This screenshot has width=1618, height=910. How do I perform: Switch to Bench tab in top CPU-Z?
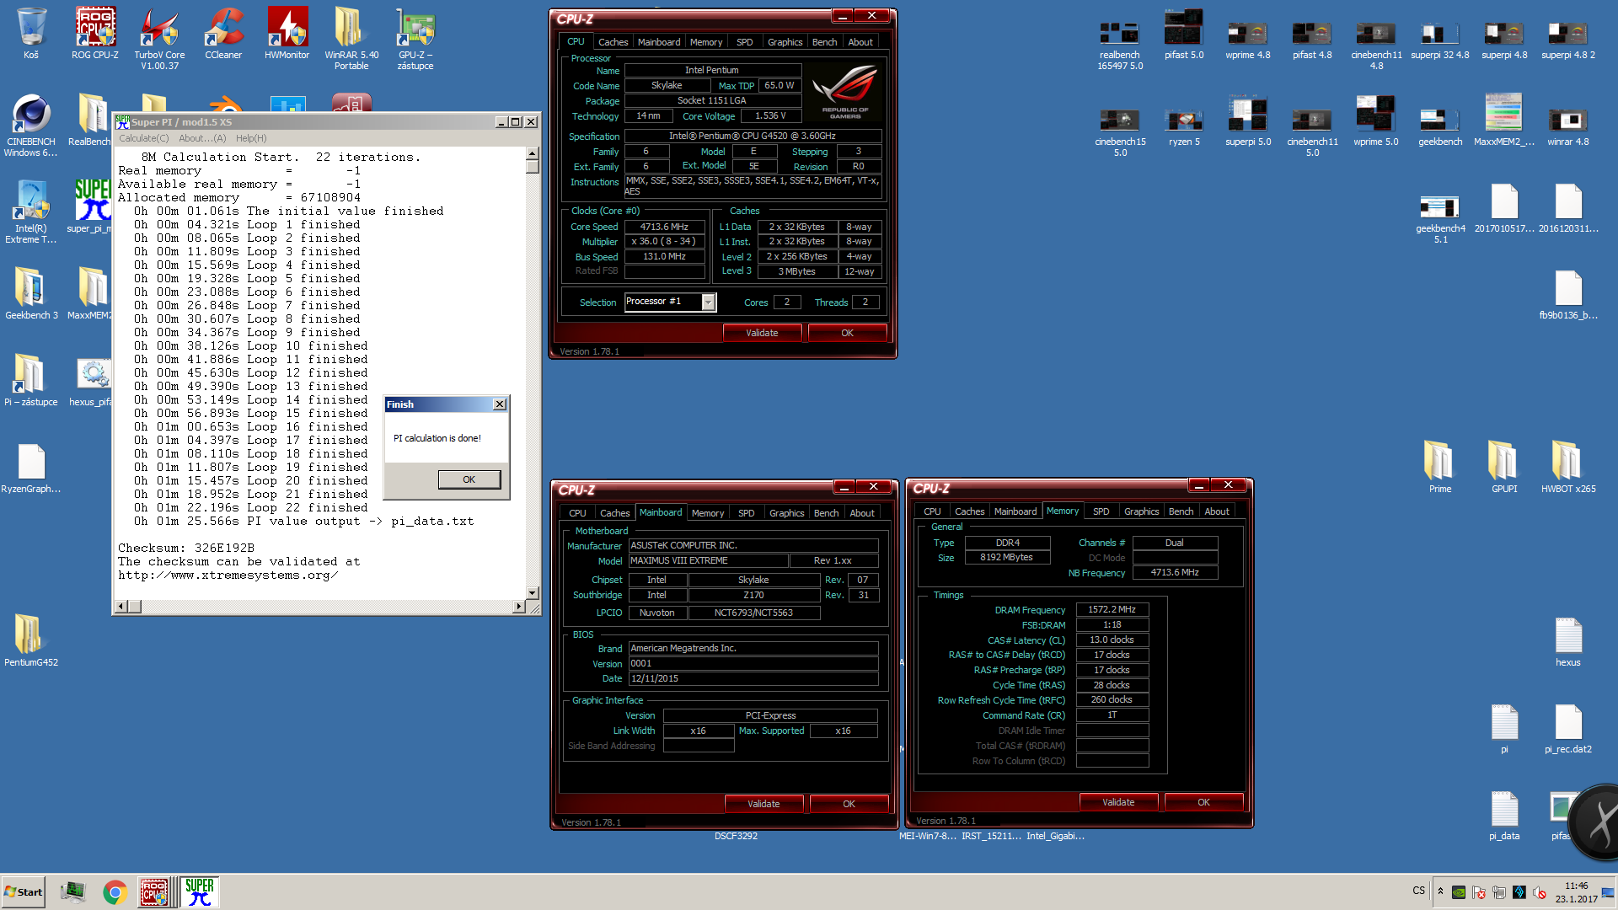[824, 42]
